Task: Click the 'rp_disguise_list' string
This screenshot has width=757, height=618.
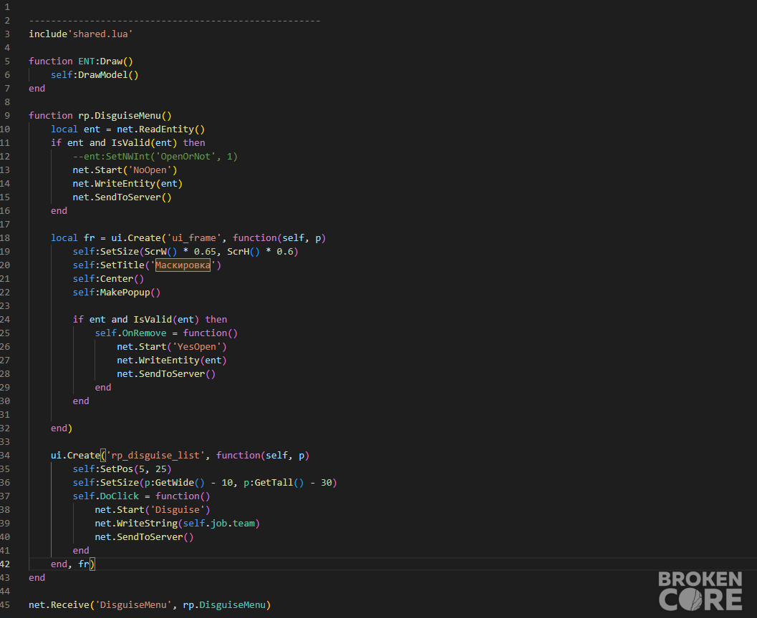Action: (155, 456)
